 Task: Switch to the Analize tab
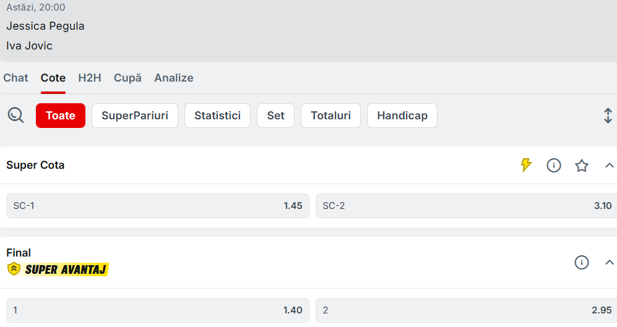(174, 78)
